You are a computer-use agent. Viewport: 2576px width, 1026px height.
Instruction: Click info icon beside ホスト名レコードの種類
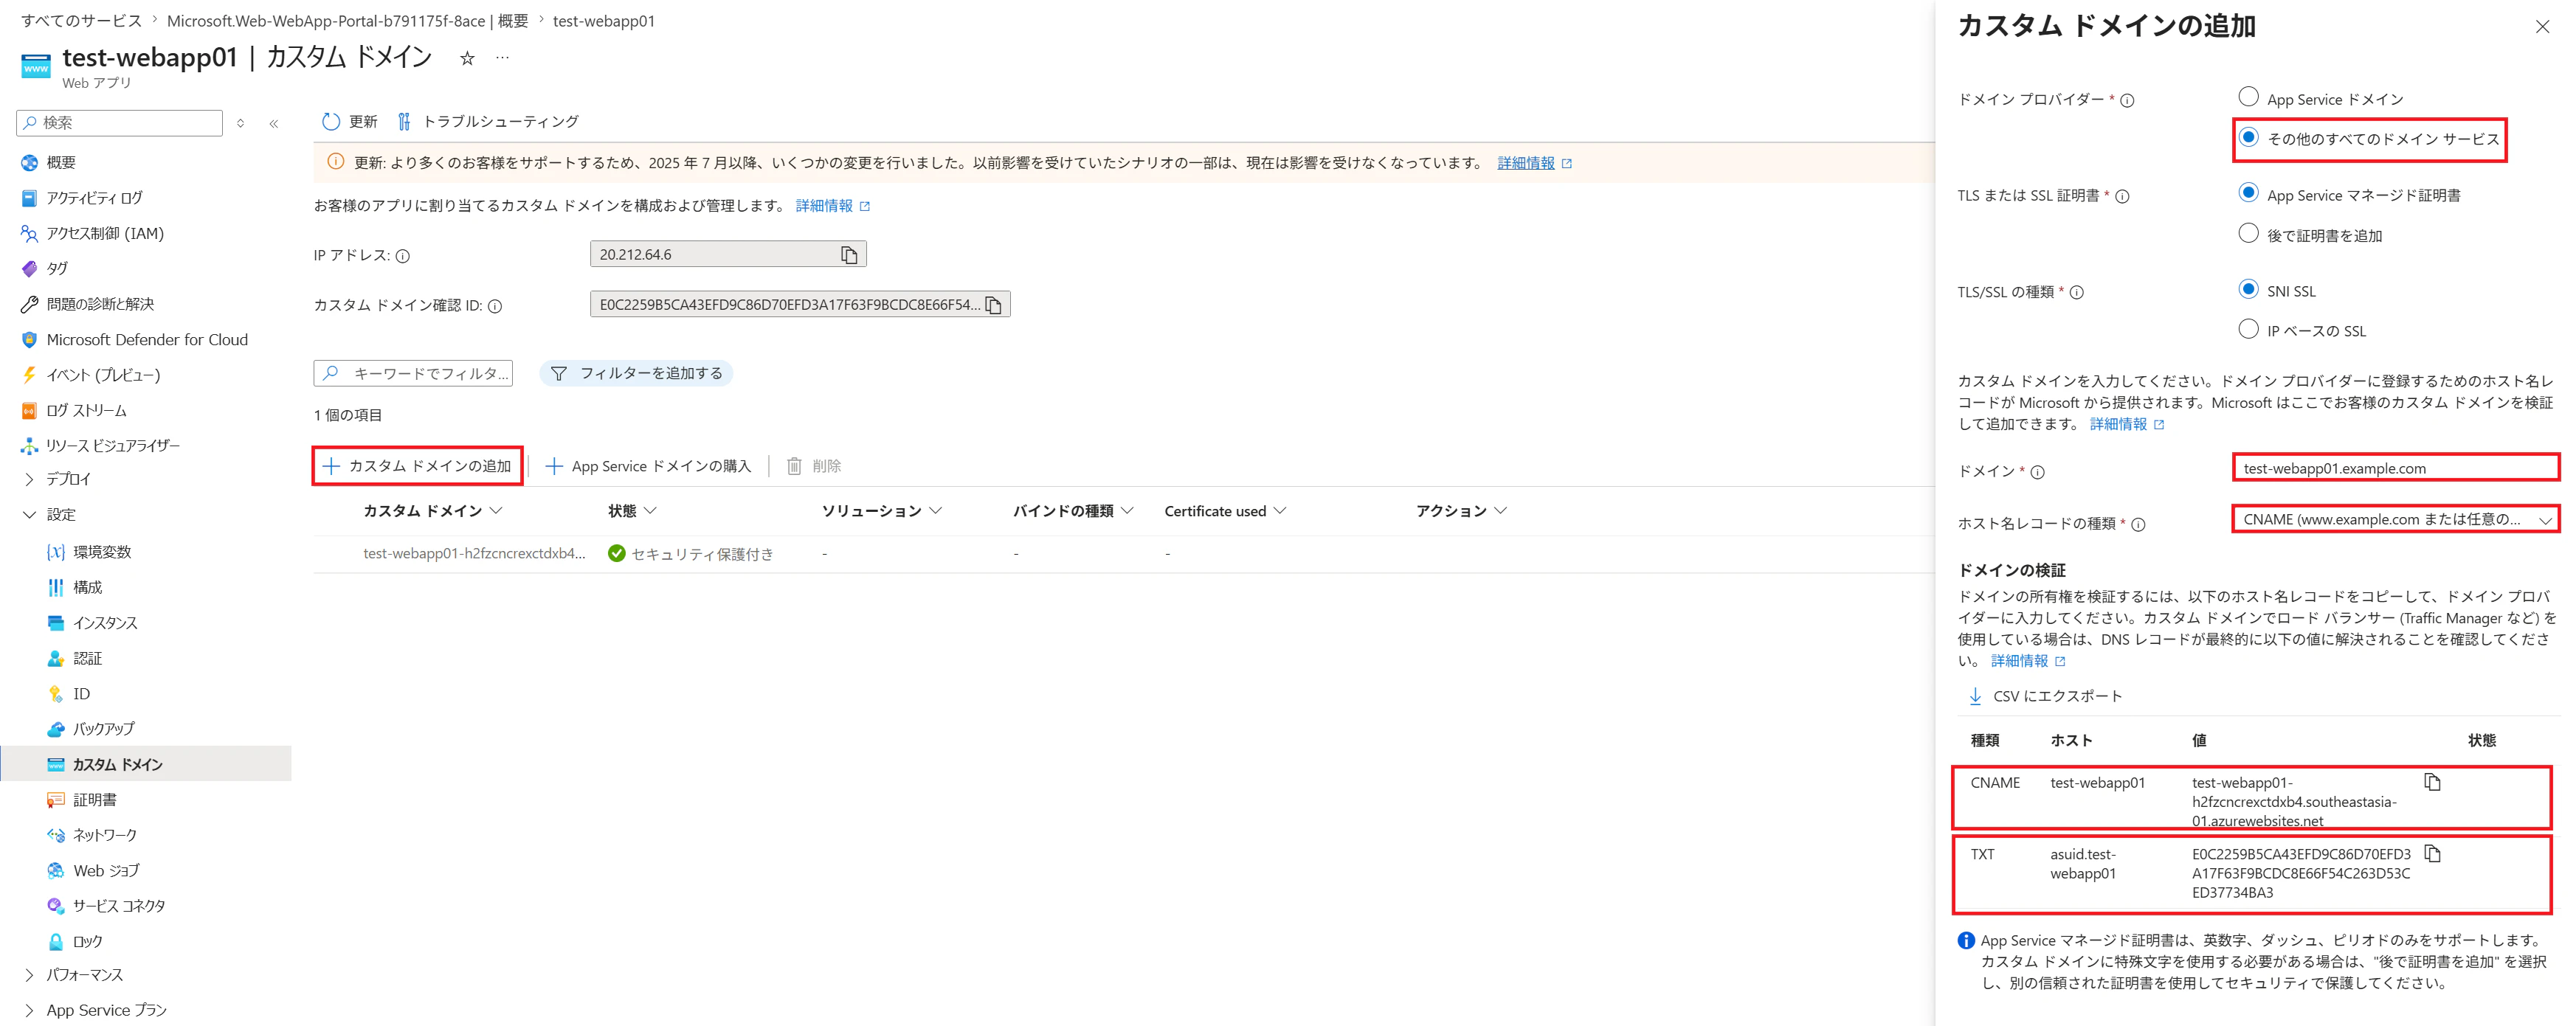(x=2138, y=524)
